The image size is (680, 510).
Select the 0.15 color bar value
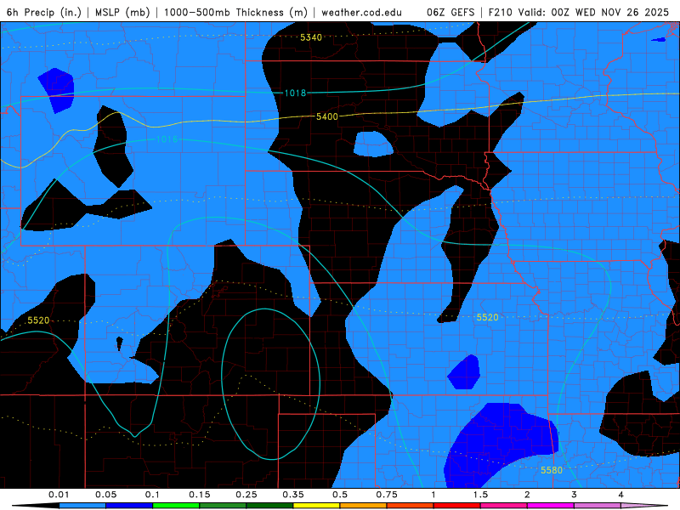200,495
